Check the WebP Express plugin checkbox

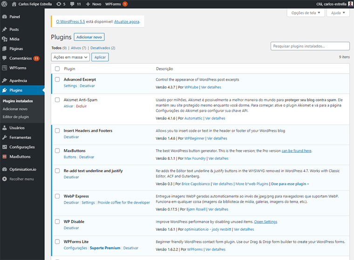57,196
